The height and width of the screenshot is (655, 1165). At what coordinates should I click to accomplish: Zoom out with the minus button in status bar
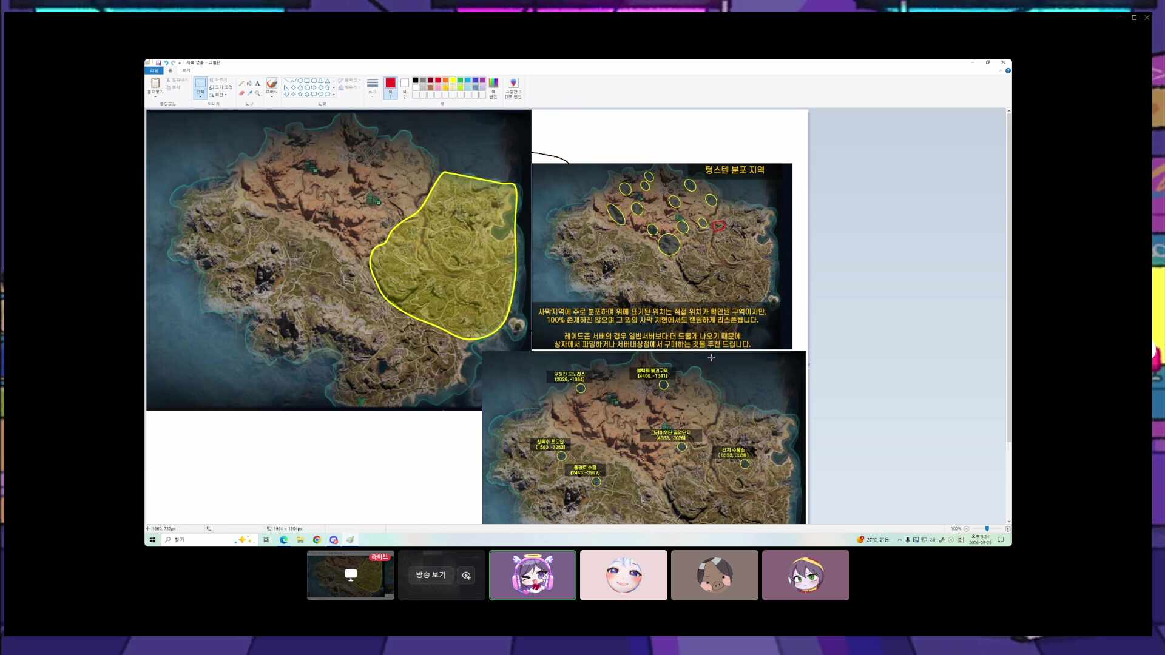point(967,529)
